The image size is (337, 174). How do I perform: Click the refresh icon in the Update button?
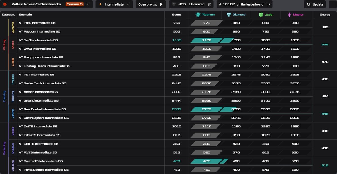(x=309, y=4)
